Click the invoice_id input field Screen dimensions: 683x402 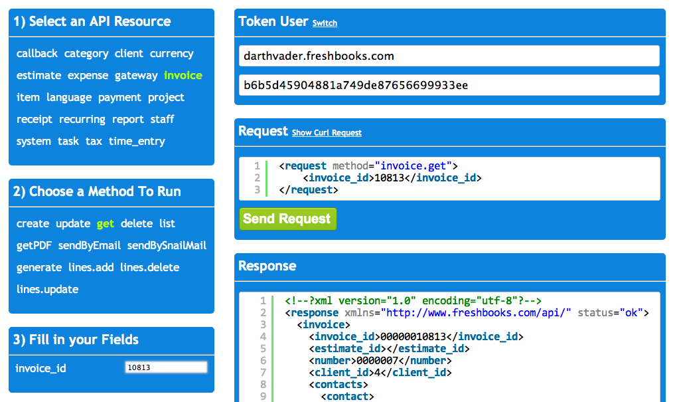point(166,367)
